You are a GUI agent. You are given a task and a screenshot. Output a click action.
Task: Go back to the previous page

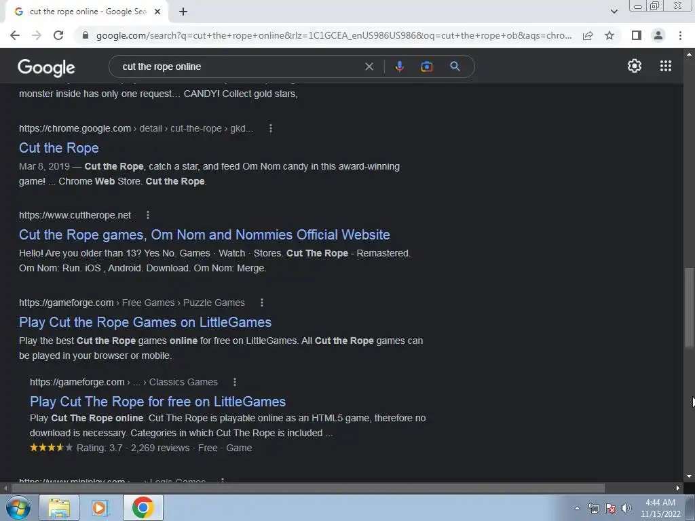15,35
